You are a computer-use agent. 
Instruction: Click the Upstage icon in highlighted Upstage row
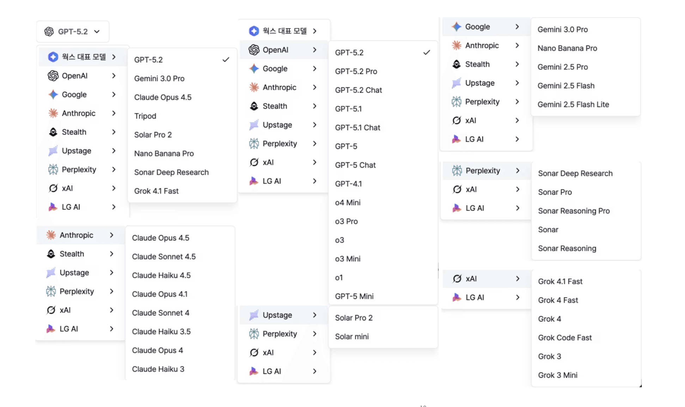pyautogui.click(x=254, y=315)
